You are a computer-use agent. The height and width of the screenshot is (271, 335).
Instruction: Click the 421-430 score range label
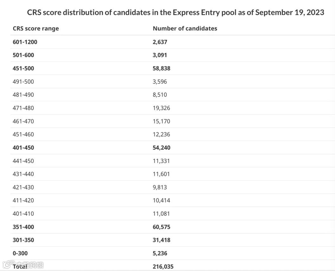[x=23, y=187]
